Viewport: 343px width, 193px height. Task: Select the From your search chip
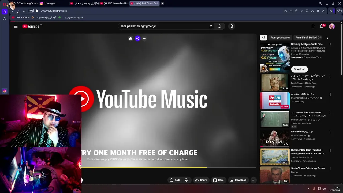click(x=280, y=38)
